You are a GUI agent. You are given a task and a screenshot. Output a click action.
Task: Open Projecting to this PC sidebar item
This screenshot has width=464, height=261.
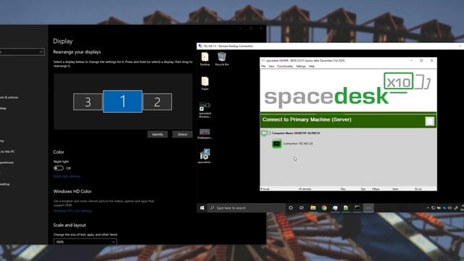tap(7, 152)
